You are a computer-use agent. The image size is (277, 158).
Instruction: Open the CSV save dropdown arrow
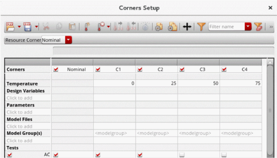pyautogui.click(x=36, y=27)
